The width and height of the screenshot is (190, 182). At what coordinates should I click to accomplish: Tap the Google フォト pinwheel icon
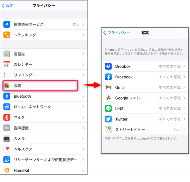pos(108,98)
